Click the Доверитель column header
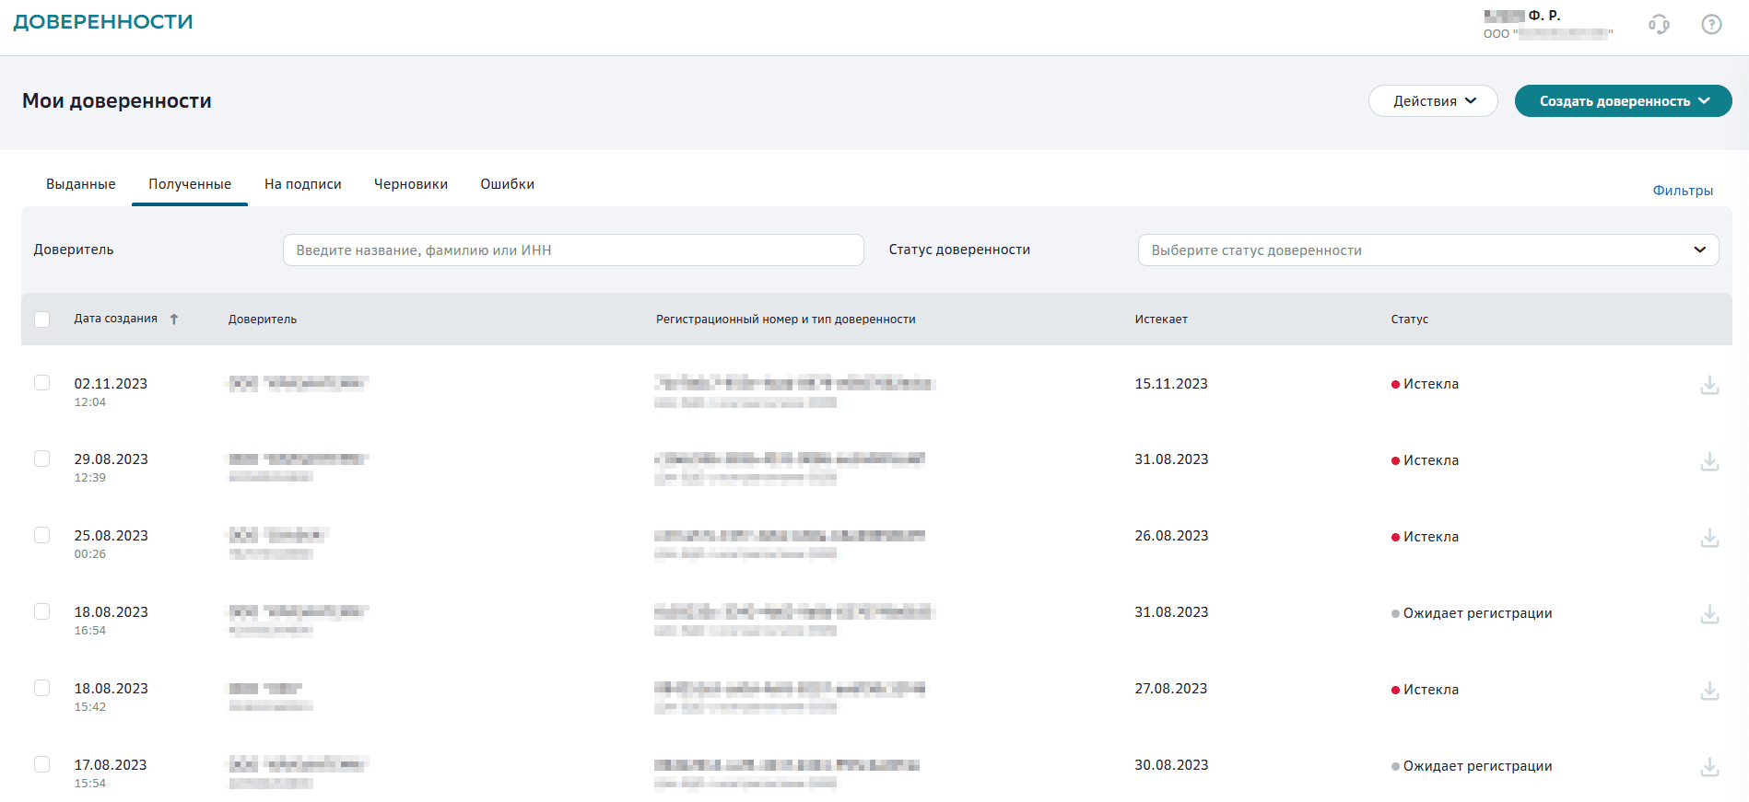1749x802 pixels. click(x=263, y=320)
